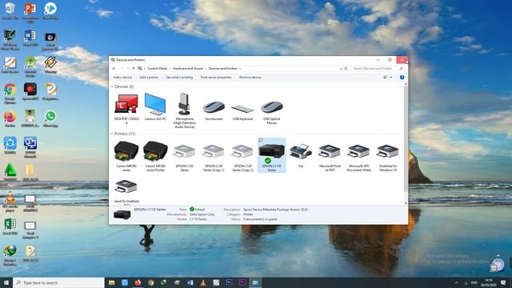Select Microsoft Print to PDF printer
The height and width of the screenshot is (288, 512).
[x=330, y=158]
